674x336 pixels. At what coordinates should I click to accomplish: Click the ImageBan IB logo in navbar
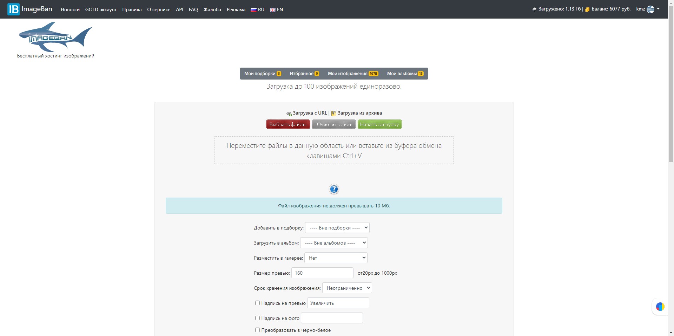coord(13,9)
